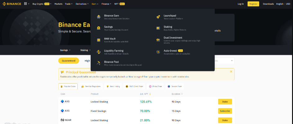Click the Binance Pool pickaxe icon
The image size is (293, 124).
click(99, 63)
